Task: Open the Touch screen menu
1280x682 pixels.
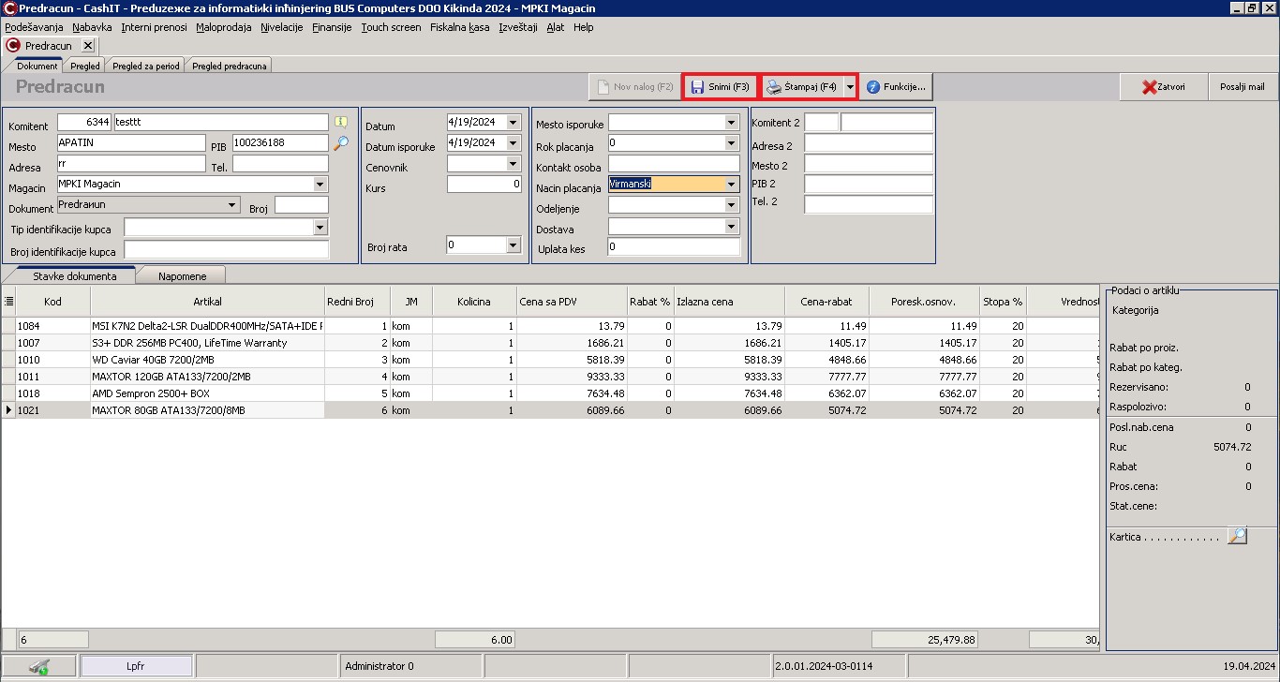Action: pos(391,27)
